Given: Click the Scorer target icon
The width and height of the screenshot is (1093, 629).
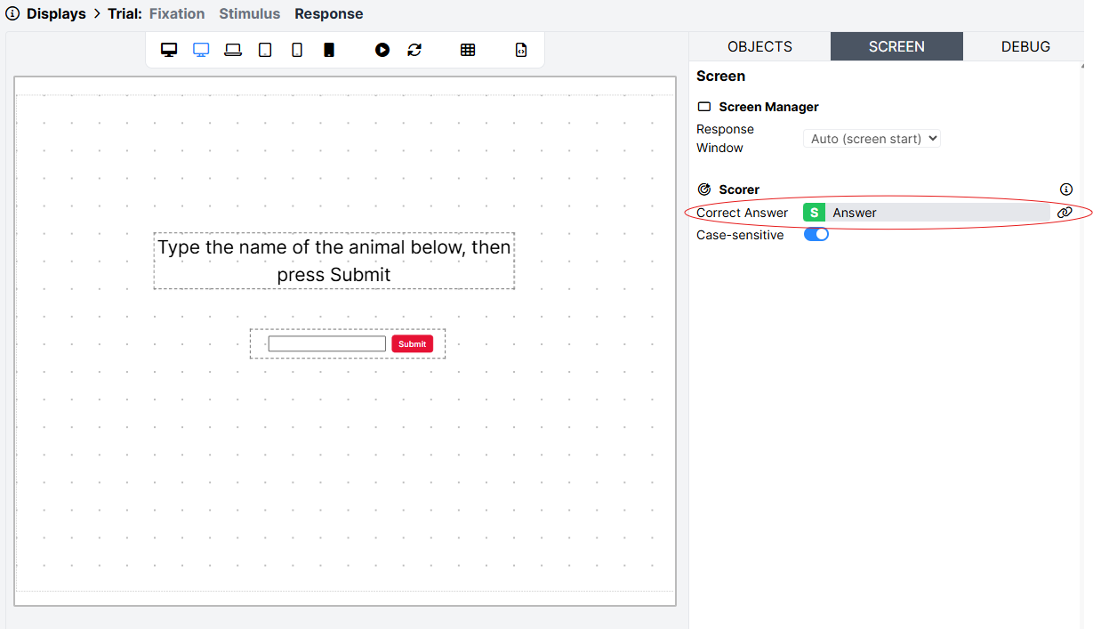Looking at the screenshot, I should click(704, 190).
